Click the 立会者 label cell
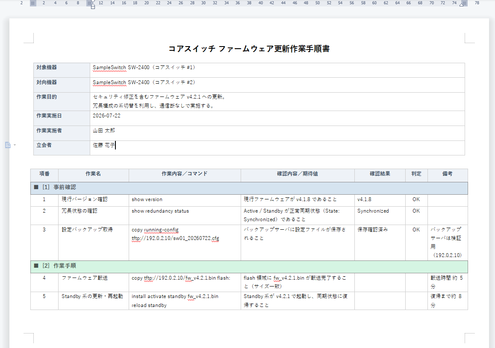Viewport: 495px width, 348px height. click(x=62, y=148)
